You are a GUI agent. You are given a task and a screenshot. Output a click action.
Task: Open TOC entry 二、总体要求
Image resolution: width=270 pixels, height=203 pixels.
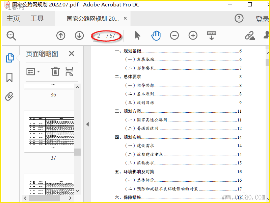178,77
